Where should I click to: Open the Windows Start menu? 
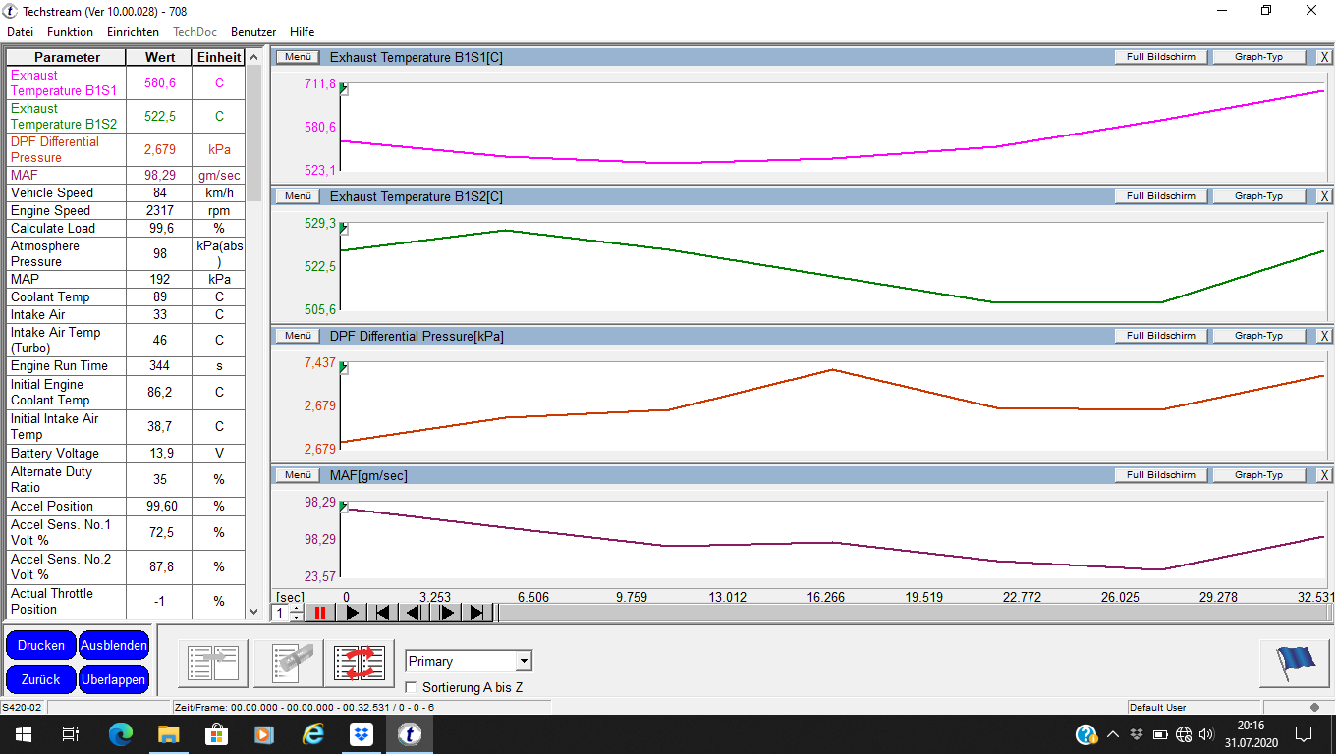pos(24,733)
